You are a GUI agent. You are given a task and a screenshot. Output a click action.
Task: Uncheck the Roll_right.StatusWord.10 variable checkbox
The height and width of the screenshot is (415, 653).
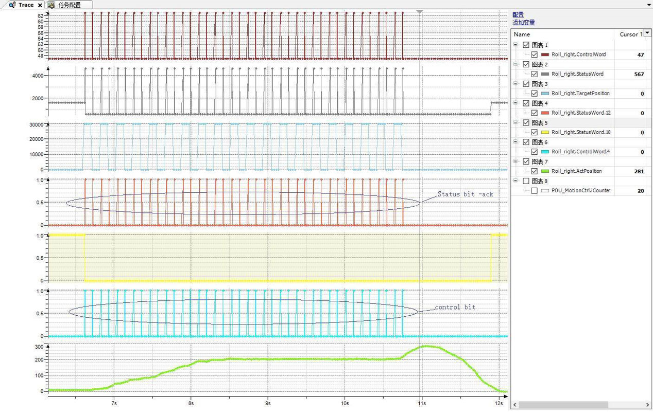pyautogui.click(x=535, y=132)
